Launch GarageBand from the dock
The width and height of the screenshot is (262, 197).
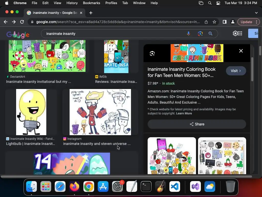coord(160,186)
